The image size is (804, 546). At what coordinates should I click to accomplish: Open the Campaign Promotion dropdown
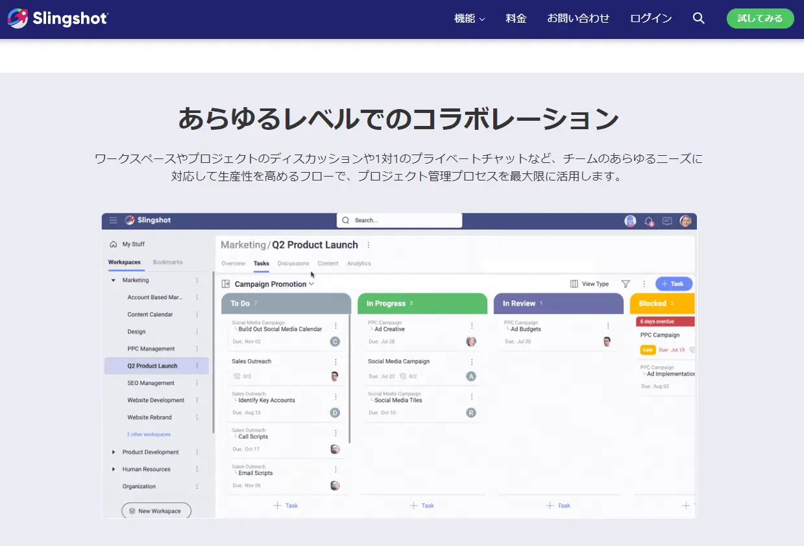tap(274, 284)
